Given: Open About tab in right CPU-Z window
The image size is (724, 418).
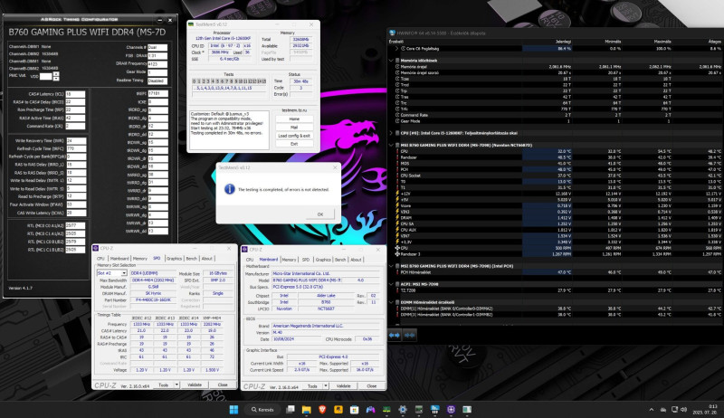Looking at the screenshot, I should click(356, 260).
